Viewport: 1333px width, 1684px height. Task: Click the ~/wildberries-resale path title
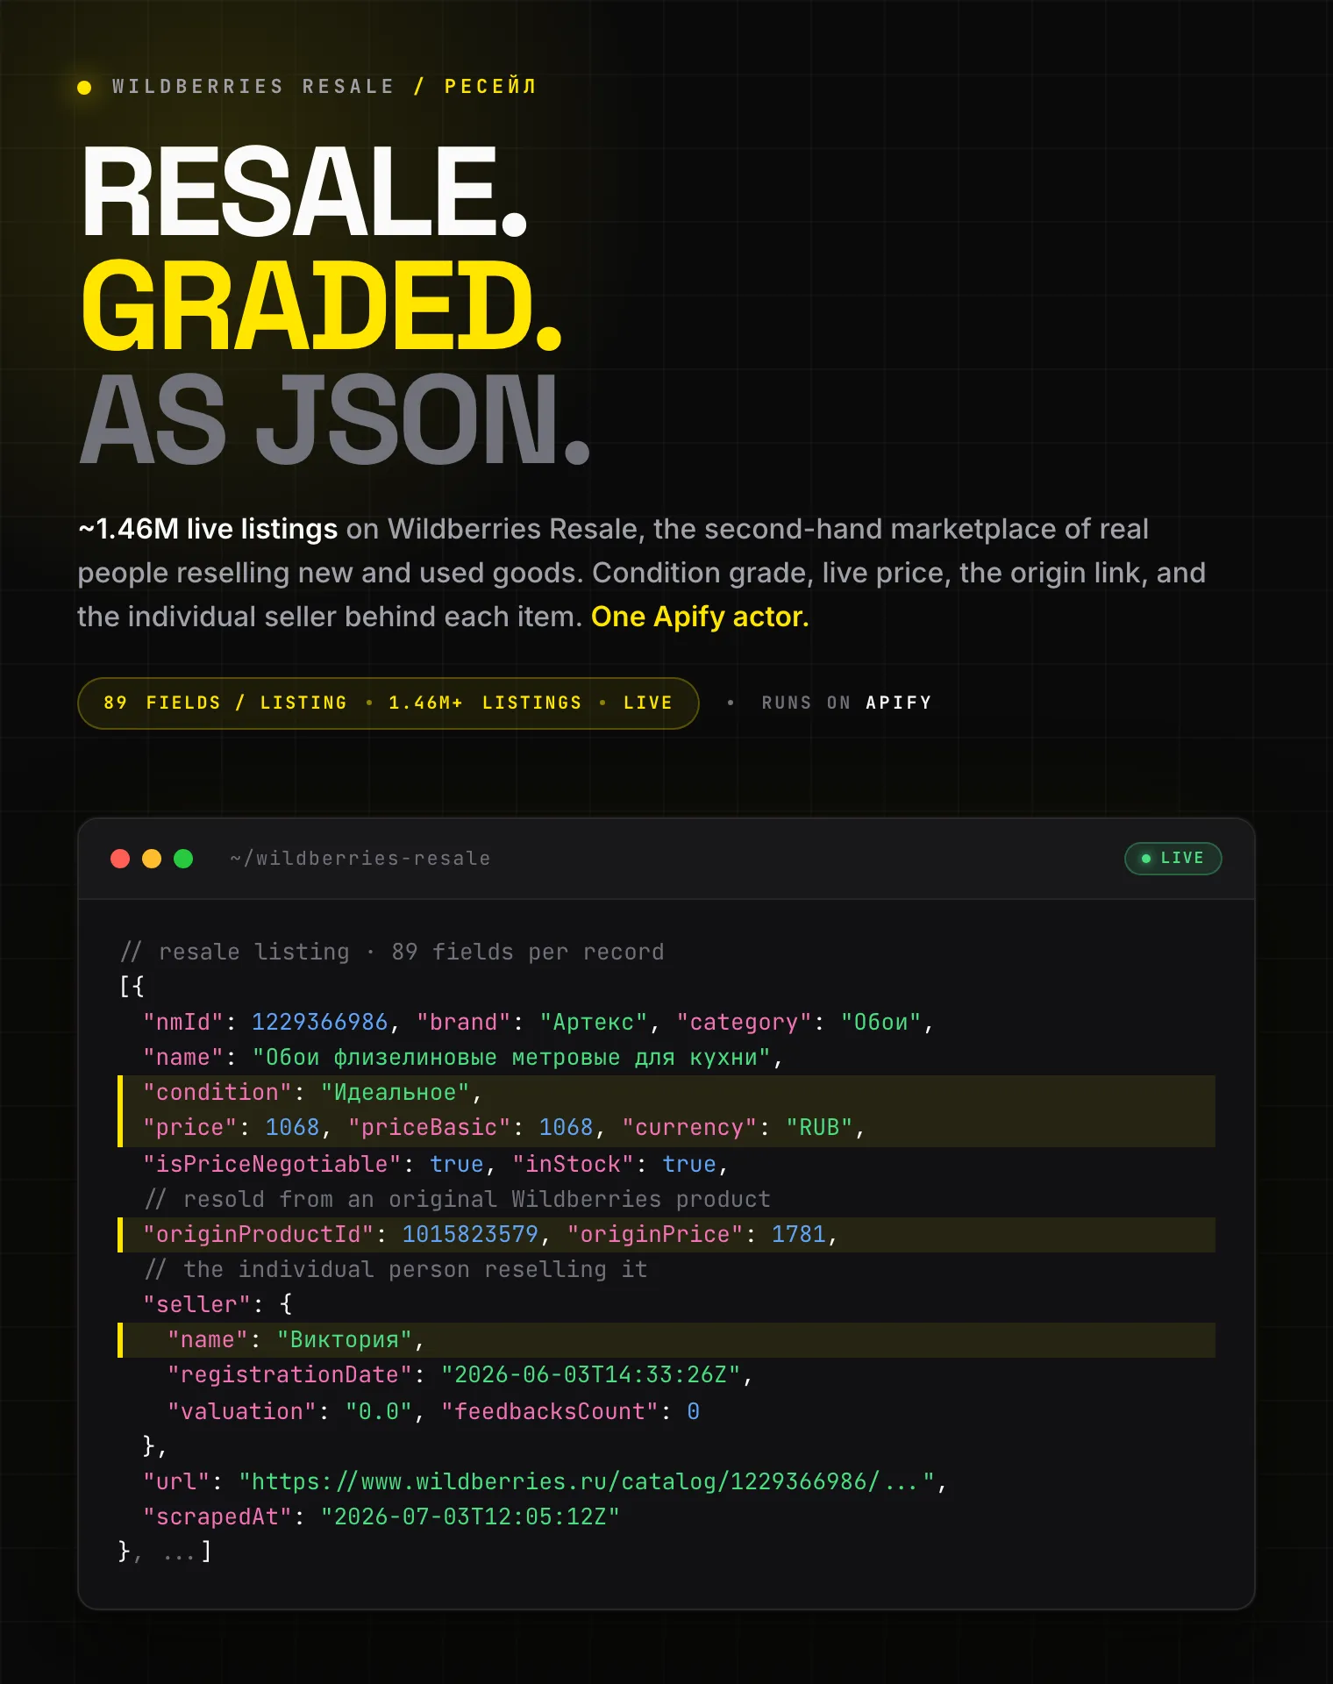click(x=360, y=859)
